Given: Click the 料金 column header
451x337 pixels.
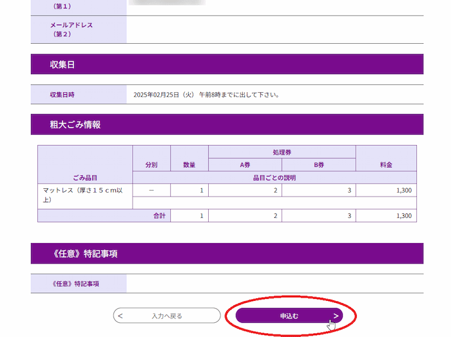Looking at the screenshot, I should point(386,159).
